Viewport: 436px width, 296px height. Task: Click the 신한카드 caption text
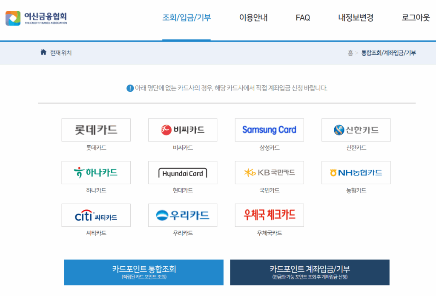click(356, 148)
